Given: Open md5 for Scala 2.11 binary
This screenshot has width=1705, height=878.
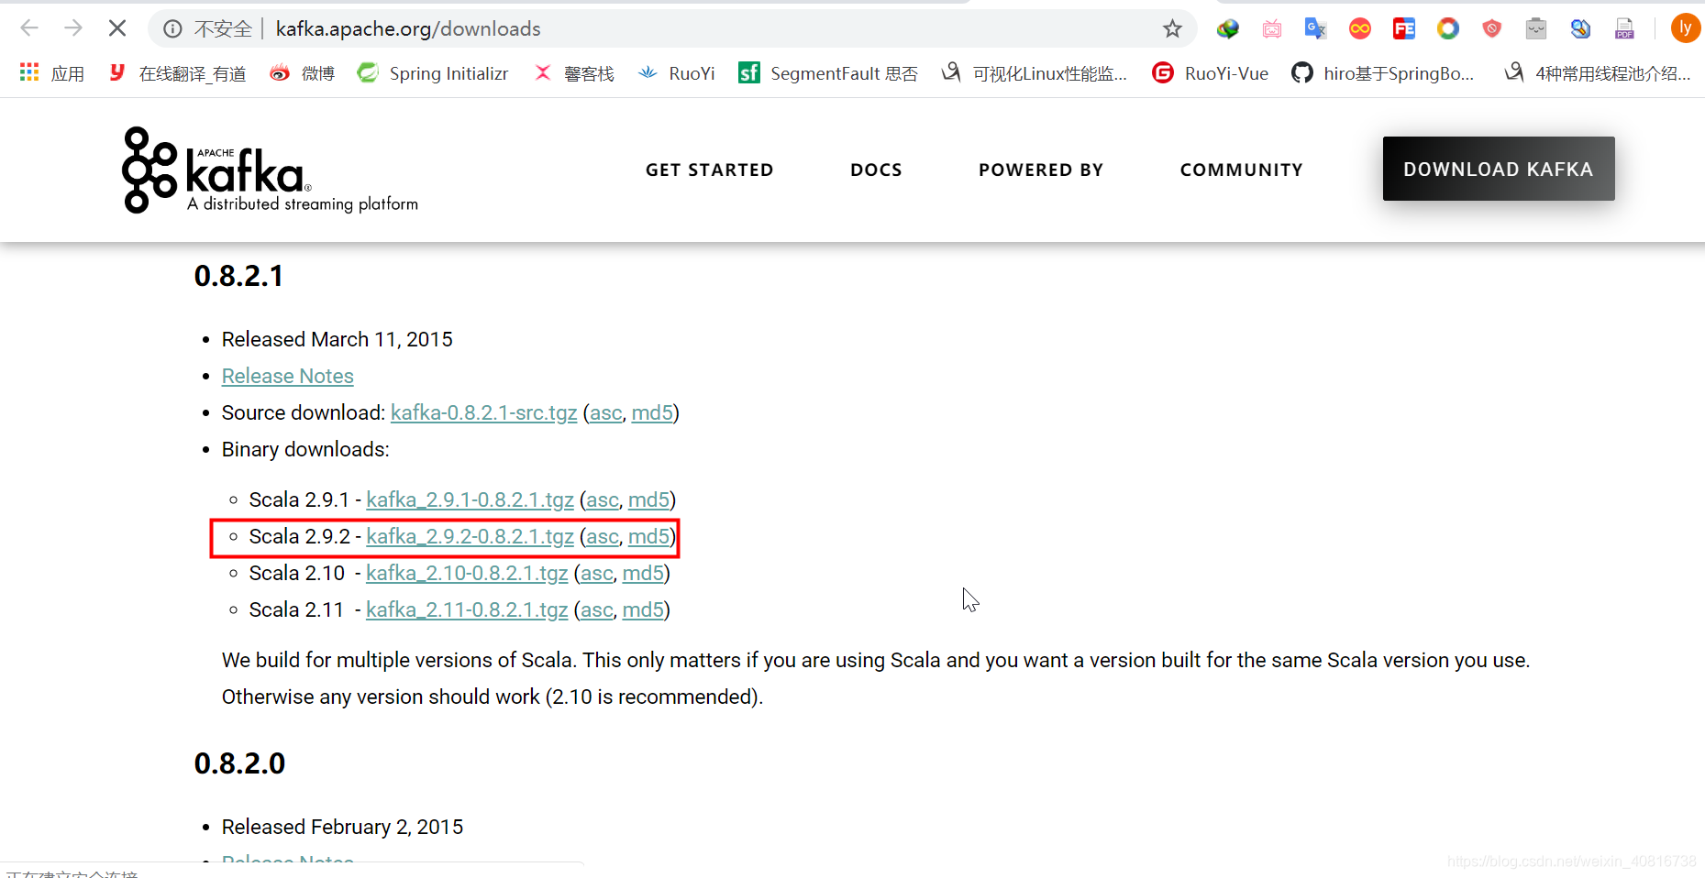Looking at the screenshot, I should [643, 609].
